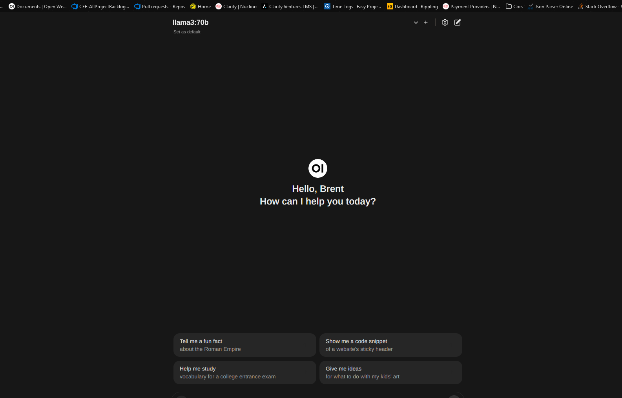Start new chat with pencil icon

pyautogui.click(x=458, y=22)
